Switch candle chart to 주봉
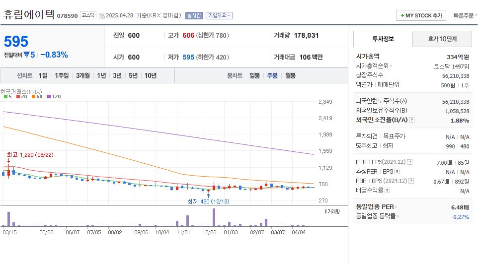The image size is (478, 264). pos(272,75)
